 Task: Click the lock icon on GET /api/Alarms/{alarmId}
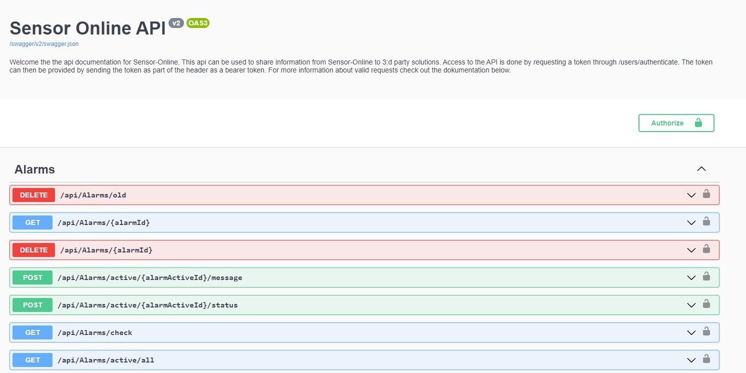[x=706, y=221]
